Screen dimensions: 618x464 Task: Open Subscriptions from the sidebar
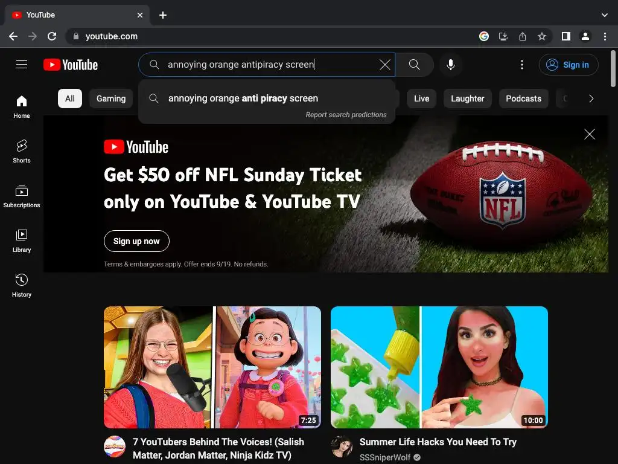click(x=22, y=196)
